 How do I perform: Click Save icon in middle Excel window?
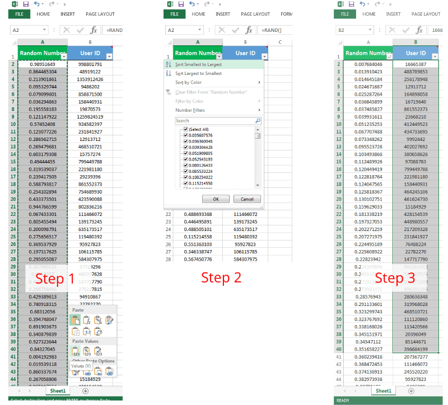(181, 4)
